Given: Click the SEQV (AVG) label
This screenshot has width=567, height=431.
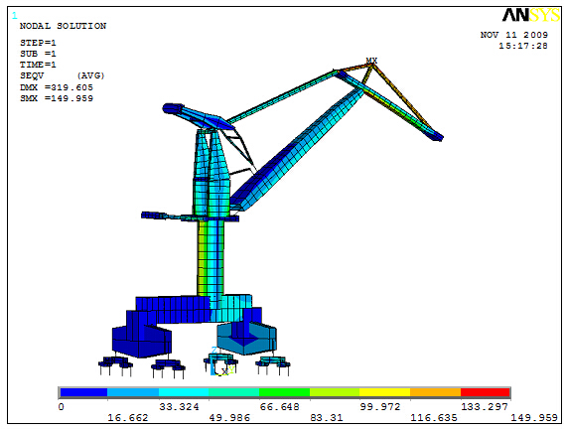Looking at the screenshot, I should pos(63,75).
